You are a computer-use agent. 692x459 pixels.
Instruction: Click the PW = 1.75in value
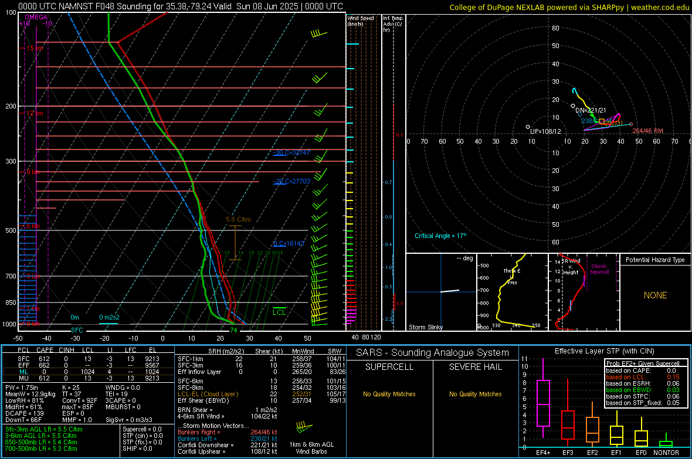click(x=22, y=387)
